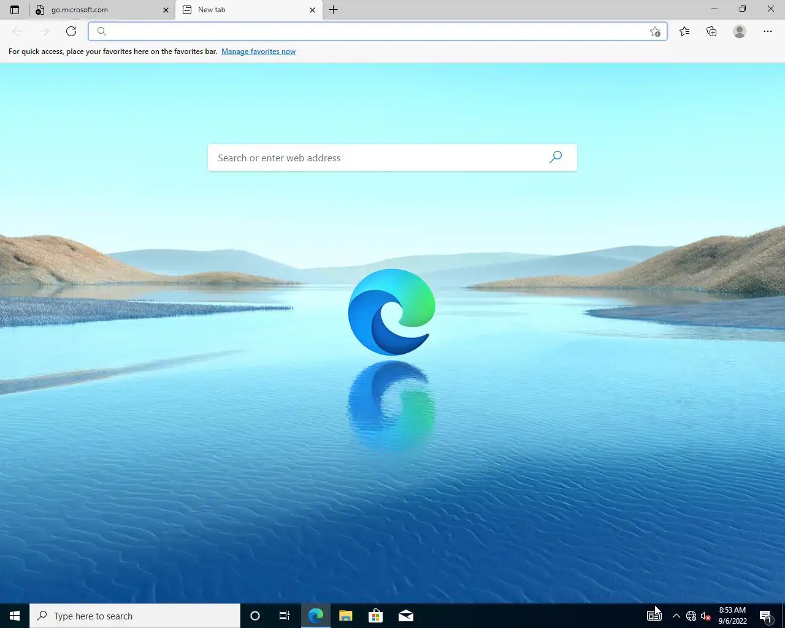The height and width of the screenshot is (628, 785).
Task: Go back using the back arrow
Action: 17,31
